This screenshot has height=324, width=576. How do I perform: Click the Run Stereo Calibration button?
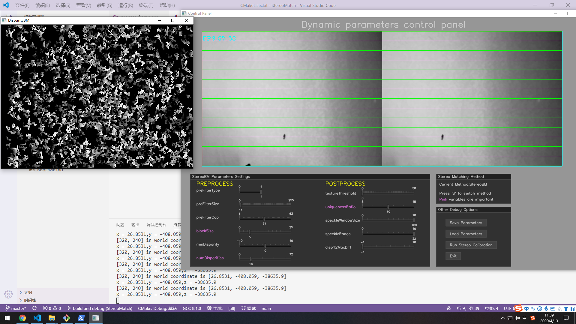[x=471, y=245]
